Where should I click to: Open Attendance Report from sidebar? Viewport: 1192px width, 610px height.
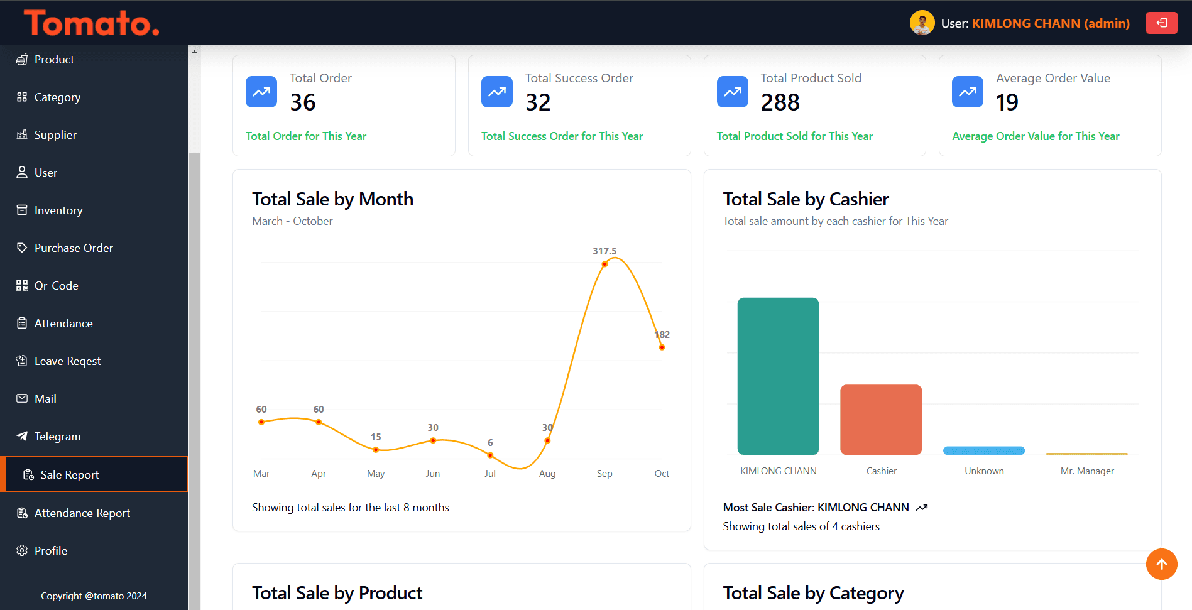(82, 513)
